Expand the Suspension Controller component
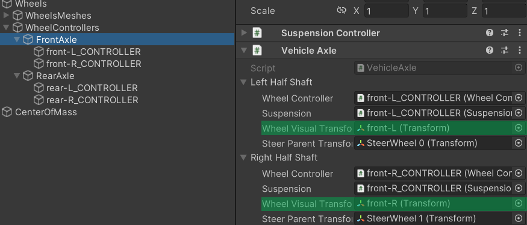 [x=245, y=33]
